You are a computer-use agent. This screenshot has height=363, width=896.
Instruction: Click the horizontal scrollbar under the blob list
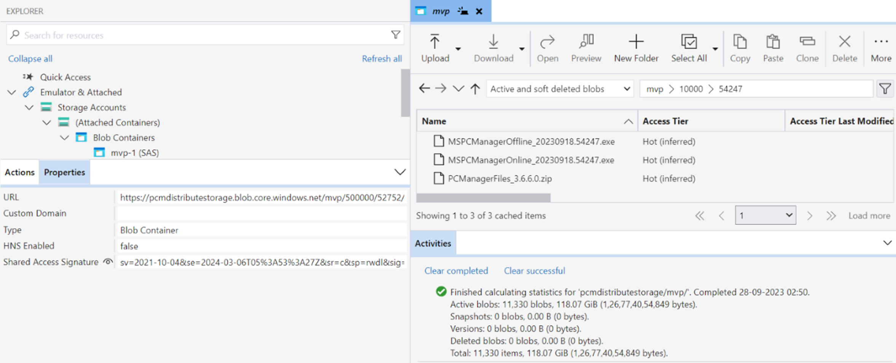483,198
